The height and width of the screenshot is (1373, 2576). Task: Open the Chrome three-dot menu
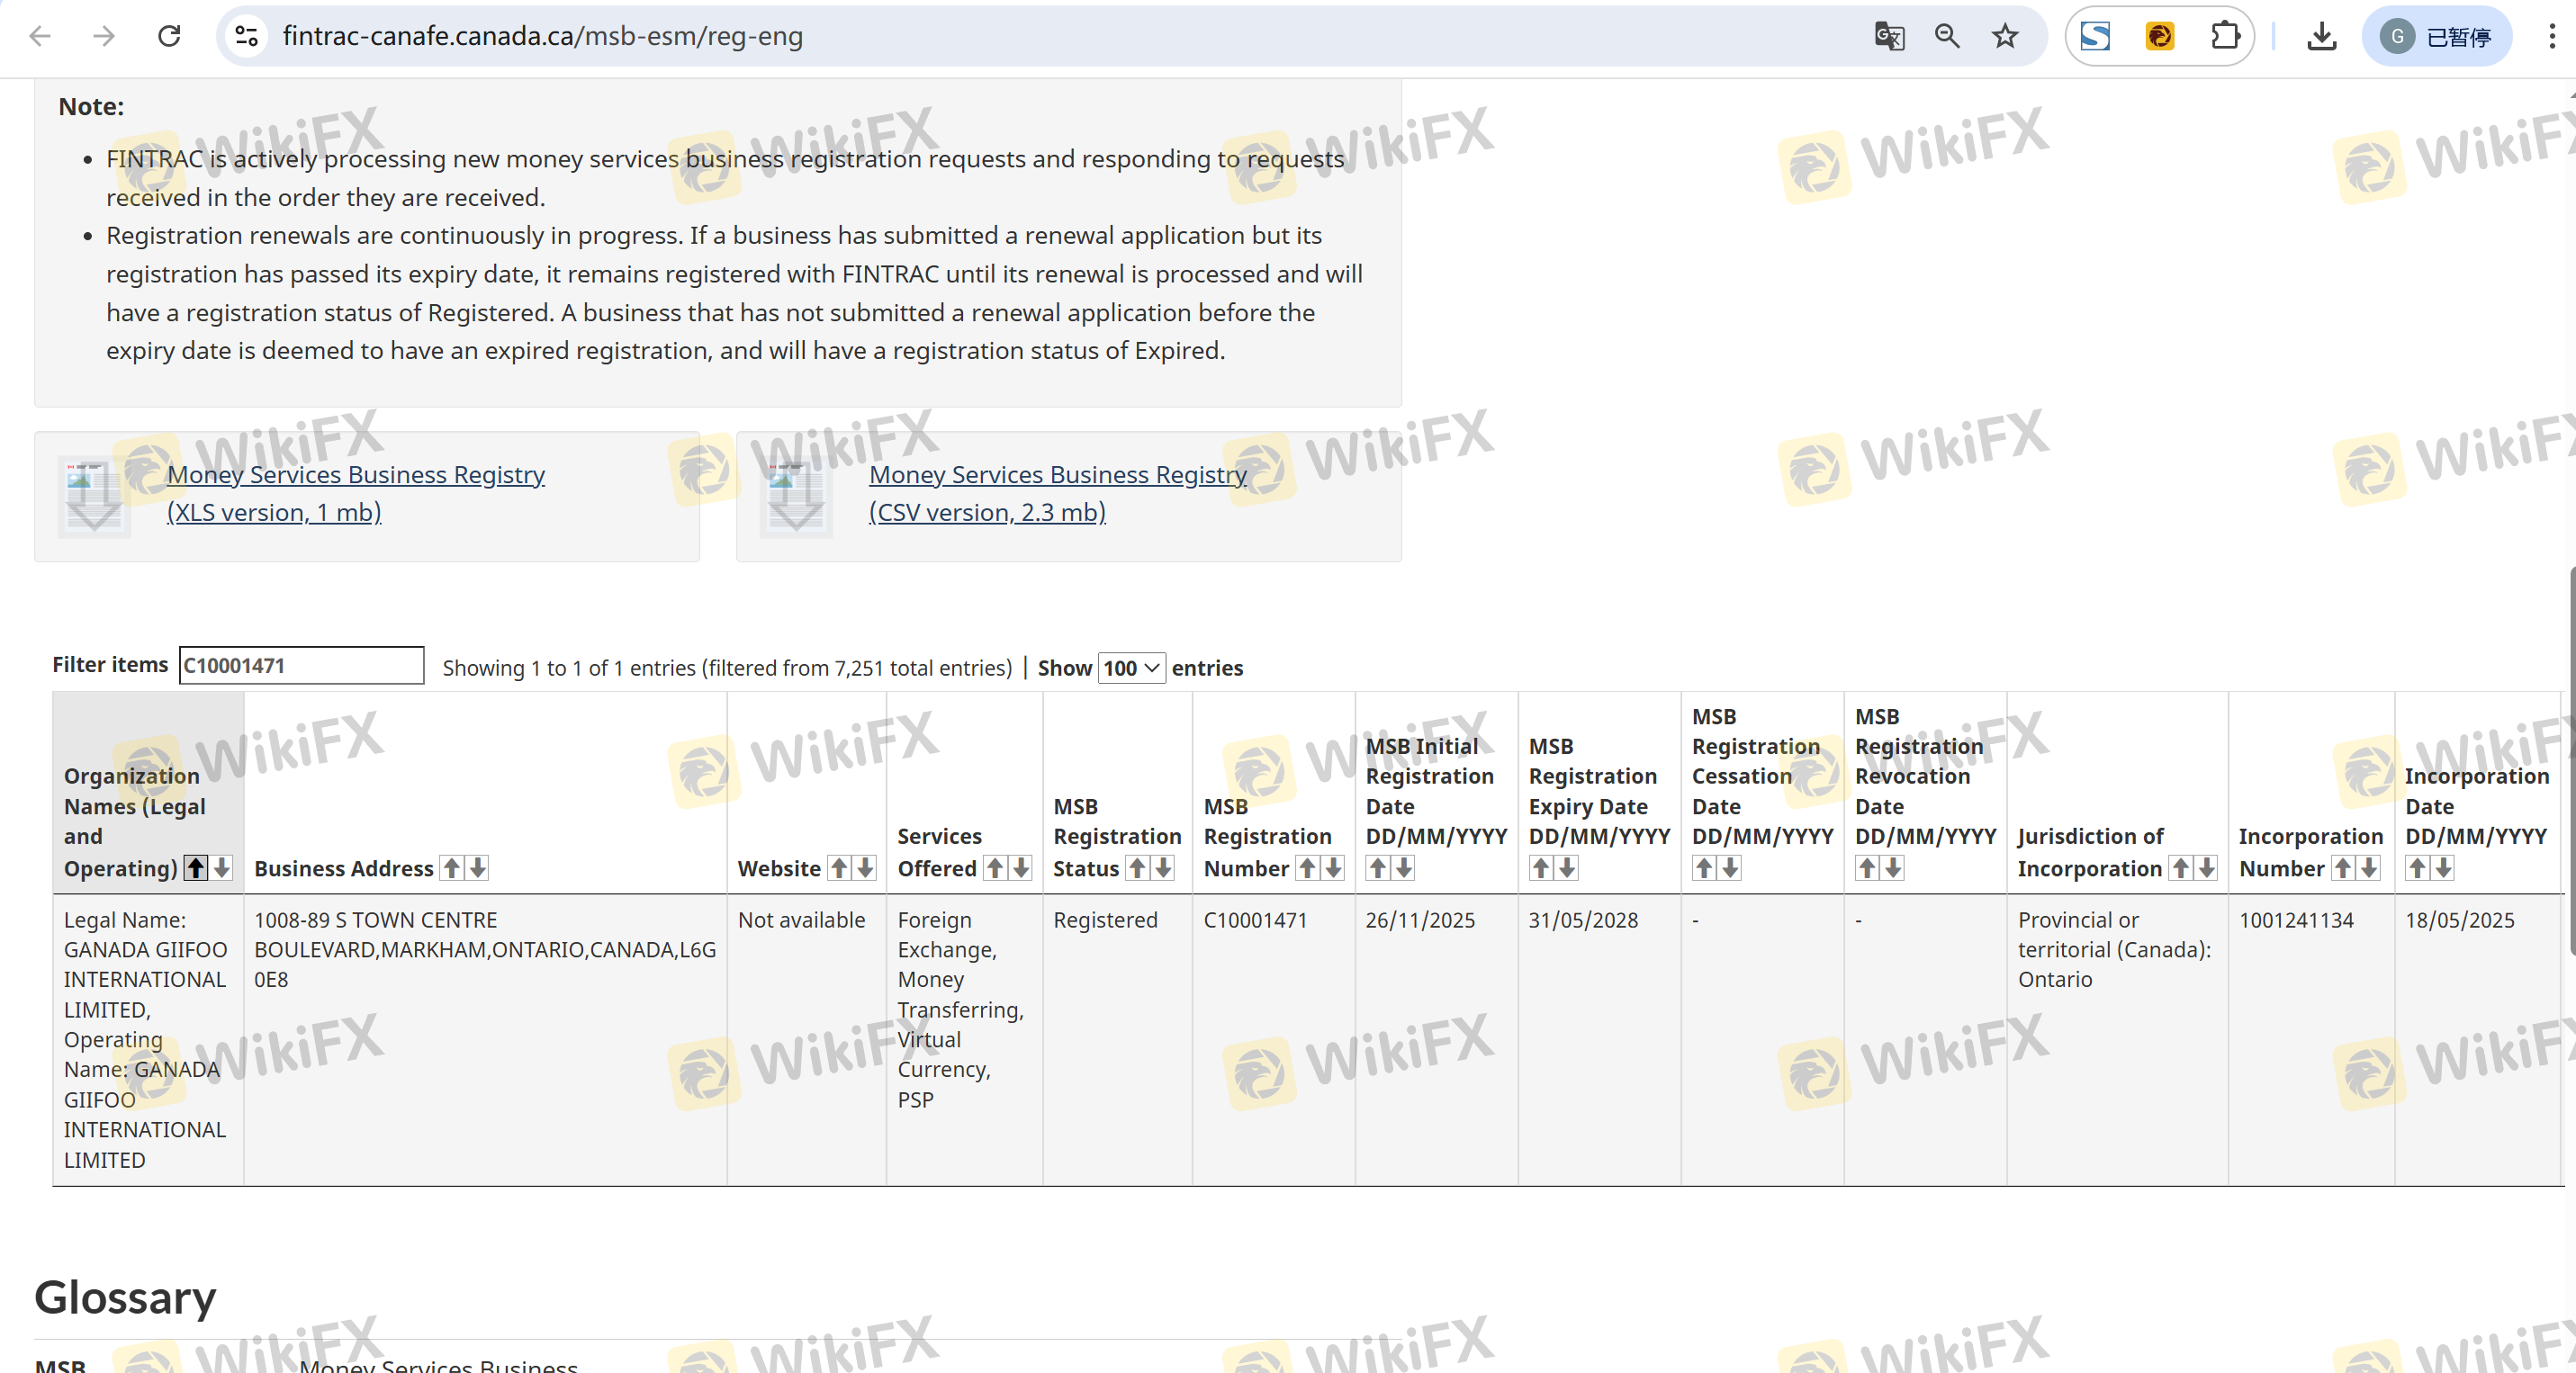click(x=2551, y=36)
